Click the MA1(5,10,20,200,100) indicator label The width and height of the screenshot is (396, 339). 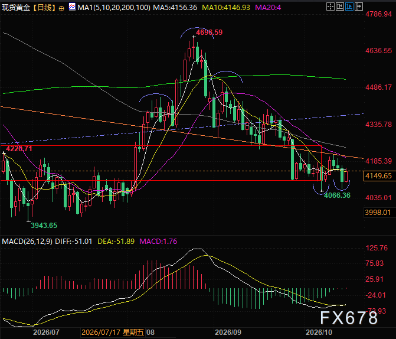(x=114, y=8)
